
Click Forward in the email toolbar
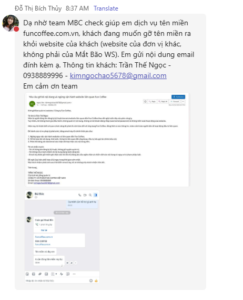175,102
